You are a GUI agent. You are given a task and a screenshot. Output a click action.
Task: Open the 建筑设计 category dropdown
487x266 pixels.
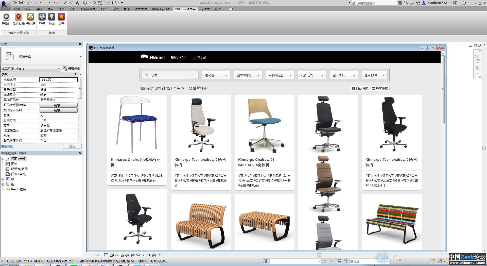[216, 75]
